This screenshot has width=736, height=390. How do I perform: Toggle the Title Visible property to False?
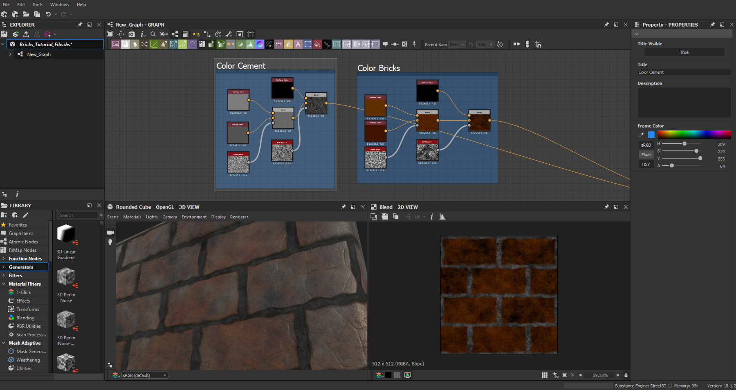[684, 52]
